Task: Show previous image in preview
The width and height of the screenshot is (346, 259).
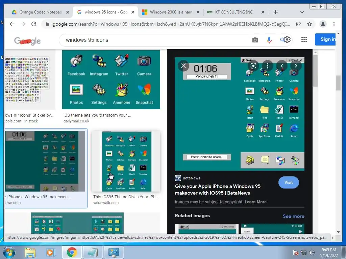Action: tap(281, 66)
